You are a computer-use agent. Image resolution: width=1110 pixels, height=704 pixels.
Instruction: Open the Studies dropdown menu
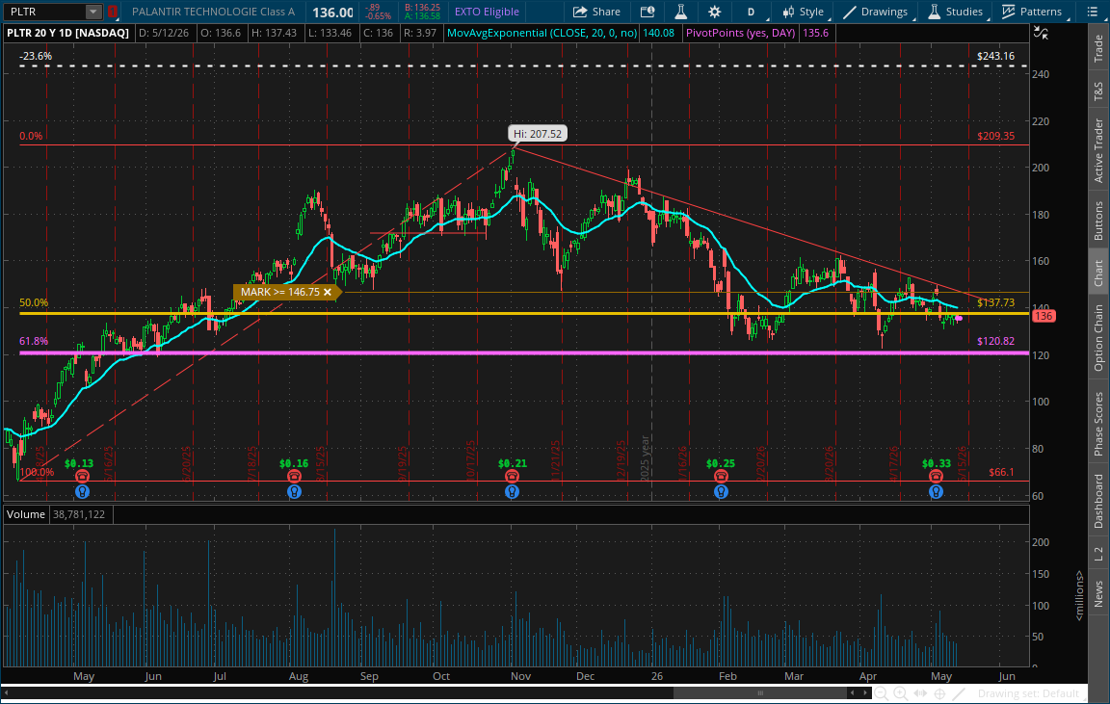[956, 12]
